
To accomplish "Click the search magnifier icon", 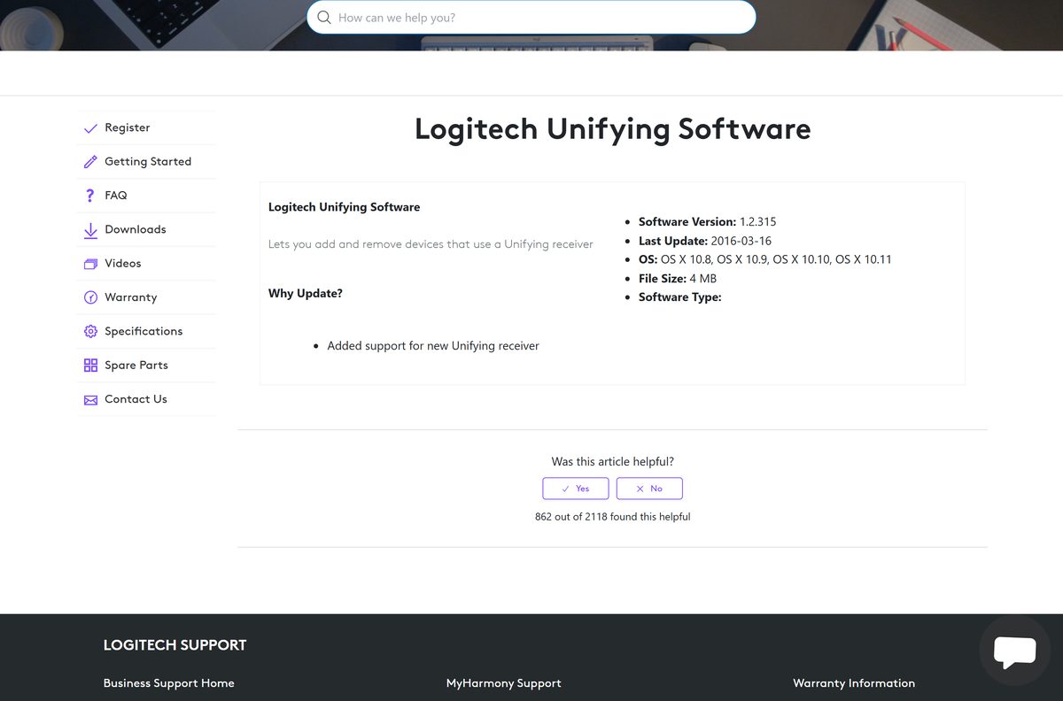I will [x=324, y=18].
